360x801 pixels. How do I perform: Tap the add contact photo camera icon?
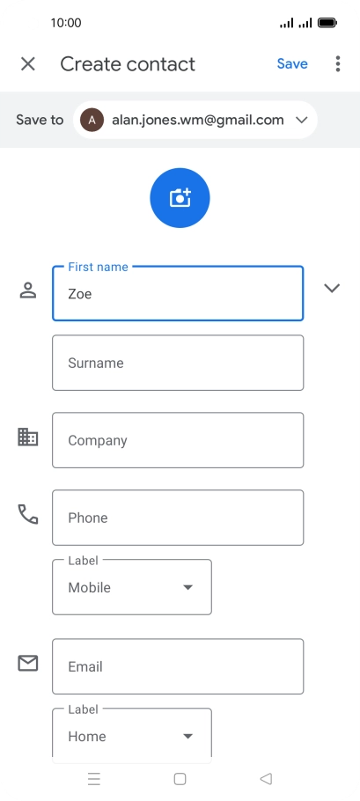180,198
